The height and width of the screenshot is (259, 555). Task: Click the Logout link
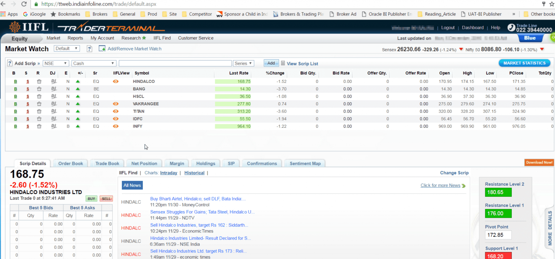point(448,28)
